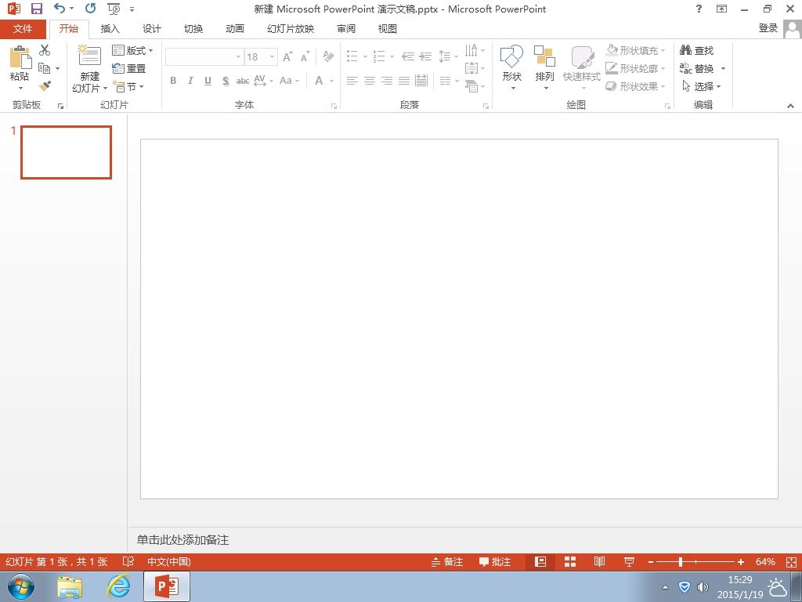Click the Copy icon in the clipboard group
Screen dimensions: 802x602
pos(45,68)
